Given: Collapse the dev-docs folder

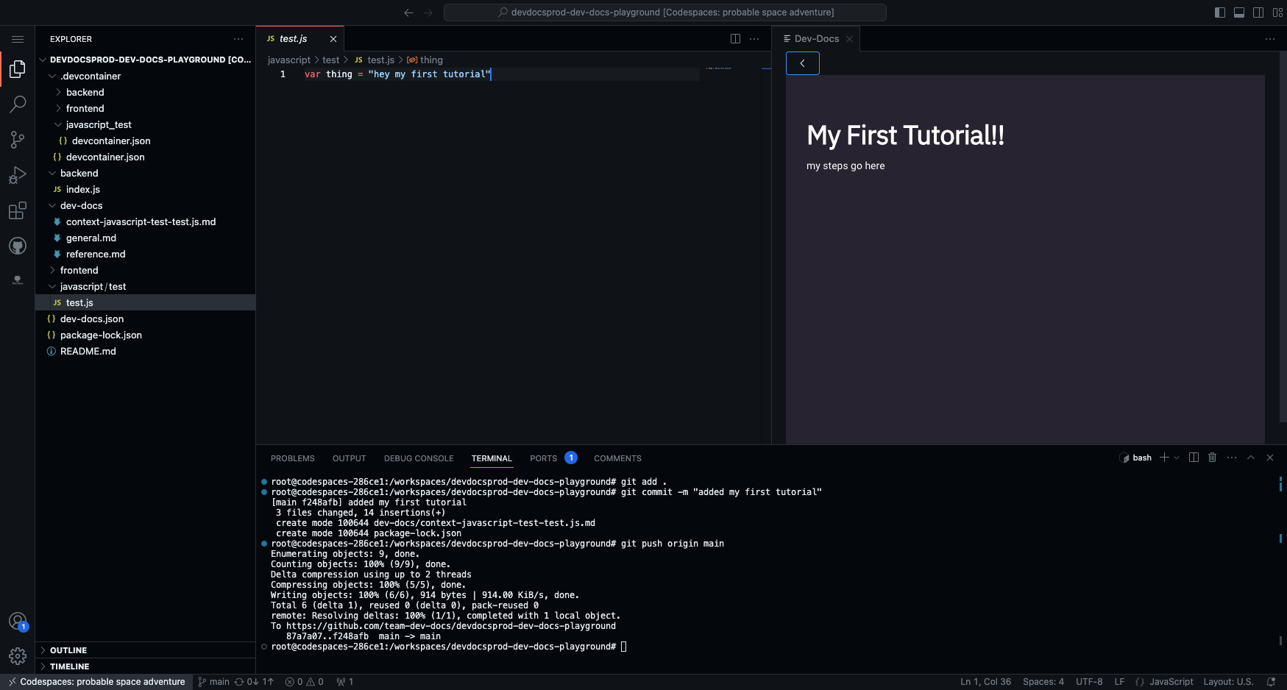Looking at the screenshot, I should 81,206.
